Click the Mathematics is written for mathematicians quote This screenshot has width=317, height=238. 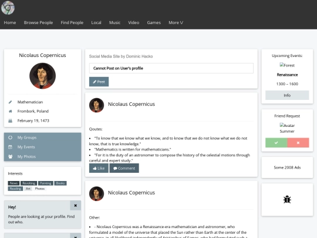click(x=133, y=150)
